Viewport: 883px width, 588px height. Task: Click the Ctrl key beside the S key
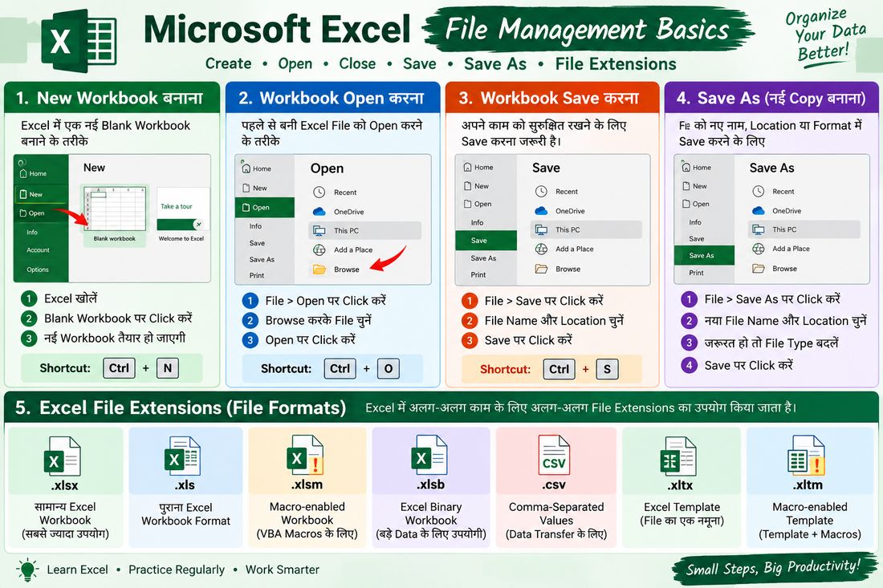click(560, 369)
